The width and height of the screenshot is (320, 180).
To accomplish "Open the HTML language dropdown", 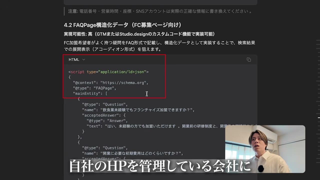I will pos(77,59).
